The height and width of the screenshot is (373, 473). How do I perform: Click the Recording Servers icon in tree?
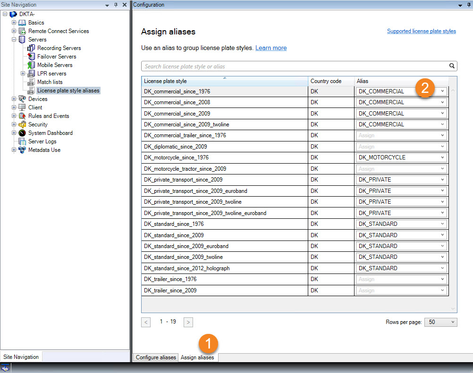(x=32, y=48)
